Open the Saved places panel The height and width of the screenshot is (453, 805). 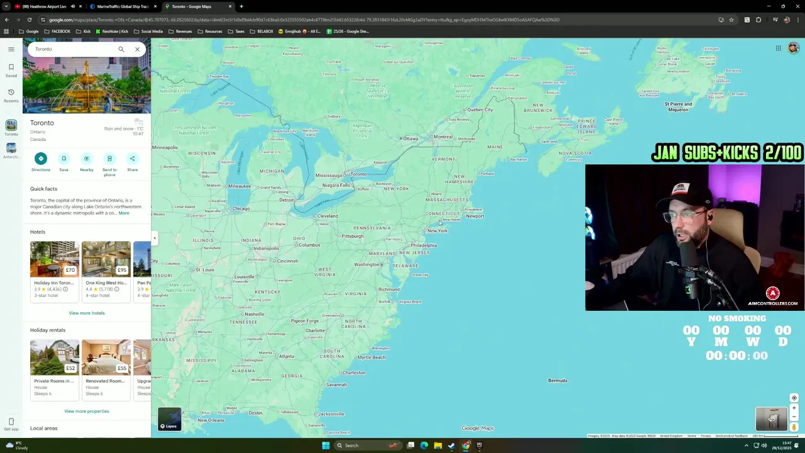[11, 70]
